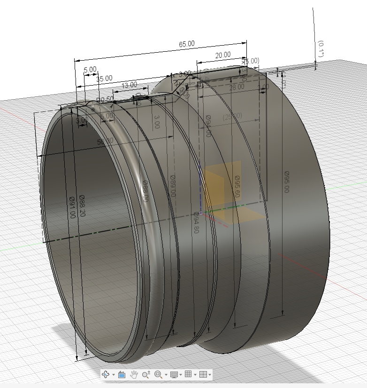Select the Ø89.00 diameter dimension
Screen dimensions: 367x388
click(173, 186)
